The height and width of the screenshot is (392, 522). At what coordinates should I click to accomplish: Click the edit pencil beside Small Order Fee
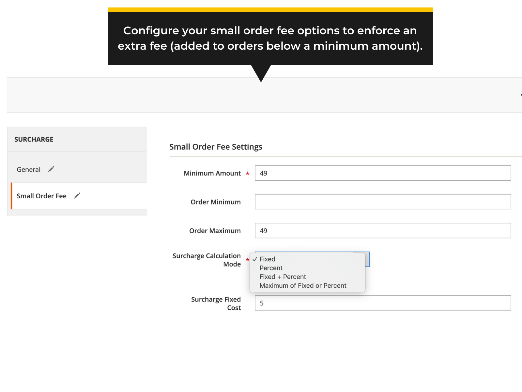pyautogui.click(x=77, y=195)
